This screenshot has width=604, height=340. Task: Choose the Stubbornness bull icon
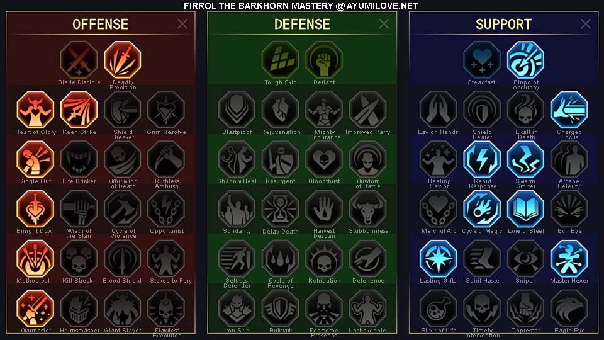[x=367, y=209]
